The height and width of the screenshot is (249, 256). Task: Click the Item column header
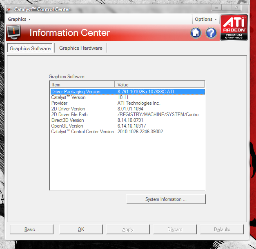click(82, 85)
